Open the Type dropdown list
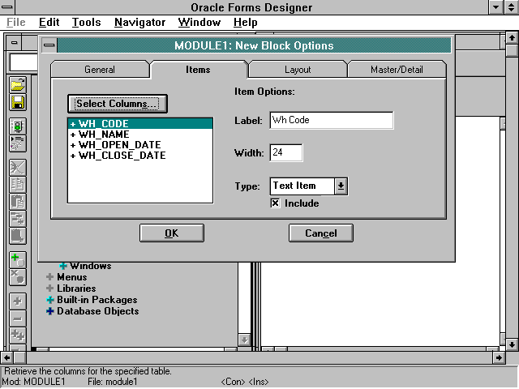 click(341, 186)
